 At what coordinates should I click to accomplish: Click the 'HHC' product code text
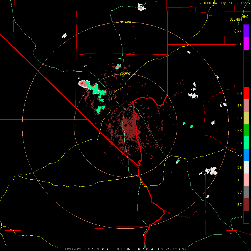245,17
